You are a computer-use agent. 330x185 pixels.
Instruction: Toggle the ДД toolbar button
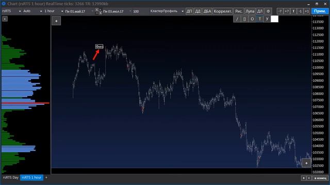point(197,11)
